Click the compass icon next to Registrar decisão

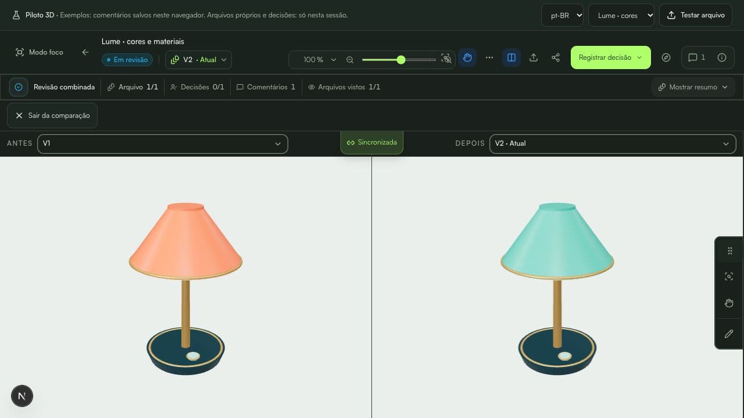pos(666,57)
